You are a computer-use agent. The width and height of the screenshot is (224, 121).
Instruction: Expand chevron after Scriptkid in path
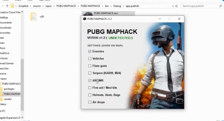coord(31,6)
